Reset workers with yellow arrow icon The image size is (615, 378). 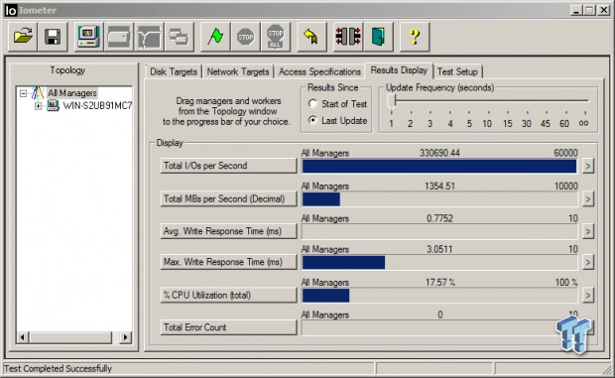pos(311,37)
